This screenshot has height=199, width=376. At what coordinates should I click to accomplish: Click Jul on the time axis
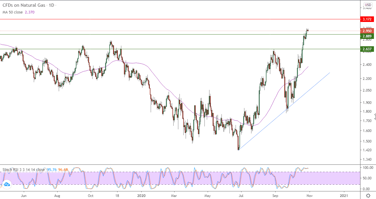(x=241, y=195)
